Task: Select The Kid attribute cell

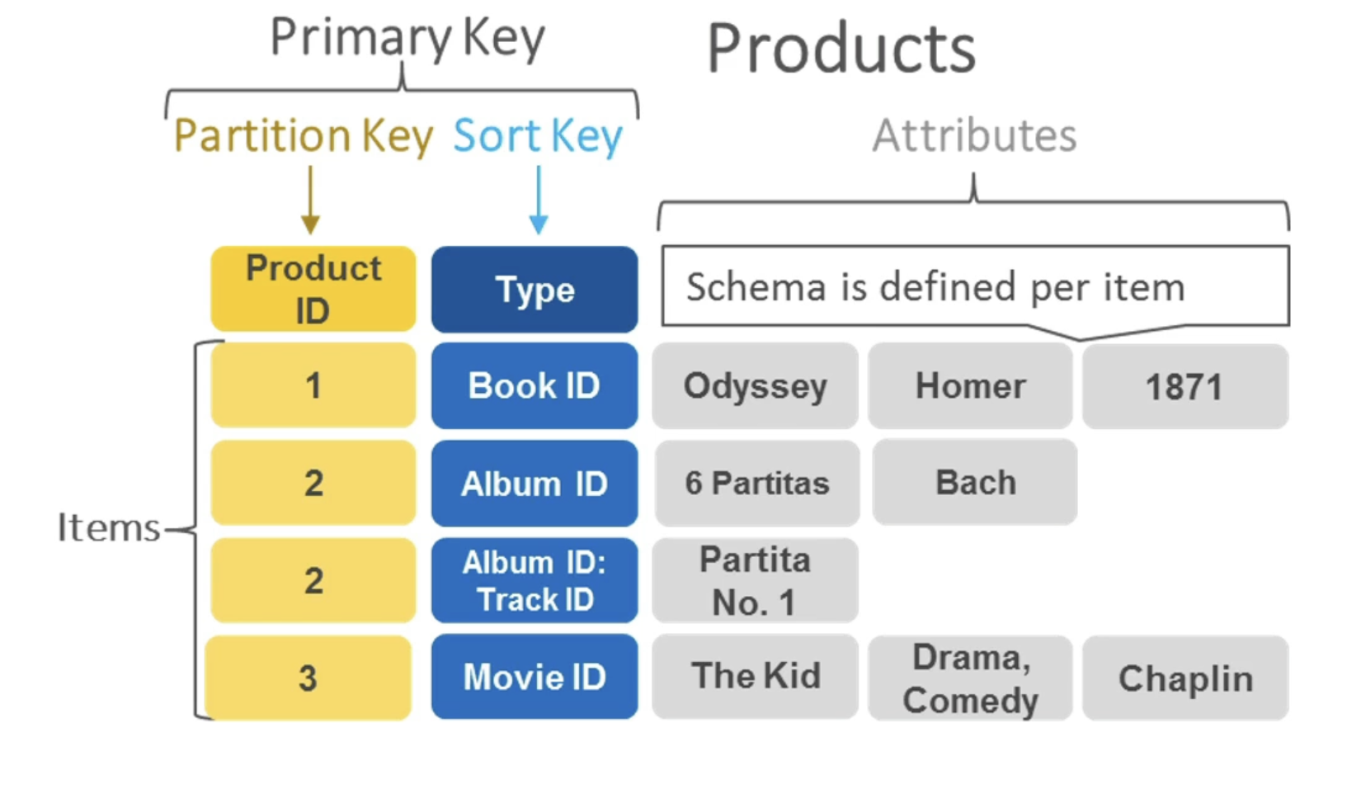Action: pos(755,676)
